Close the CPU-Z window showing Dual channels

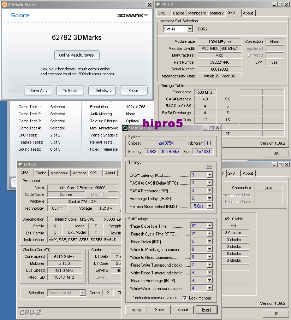287,164
